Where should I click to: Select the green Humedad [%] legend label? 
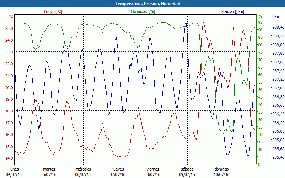(x=143, y=11)
